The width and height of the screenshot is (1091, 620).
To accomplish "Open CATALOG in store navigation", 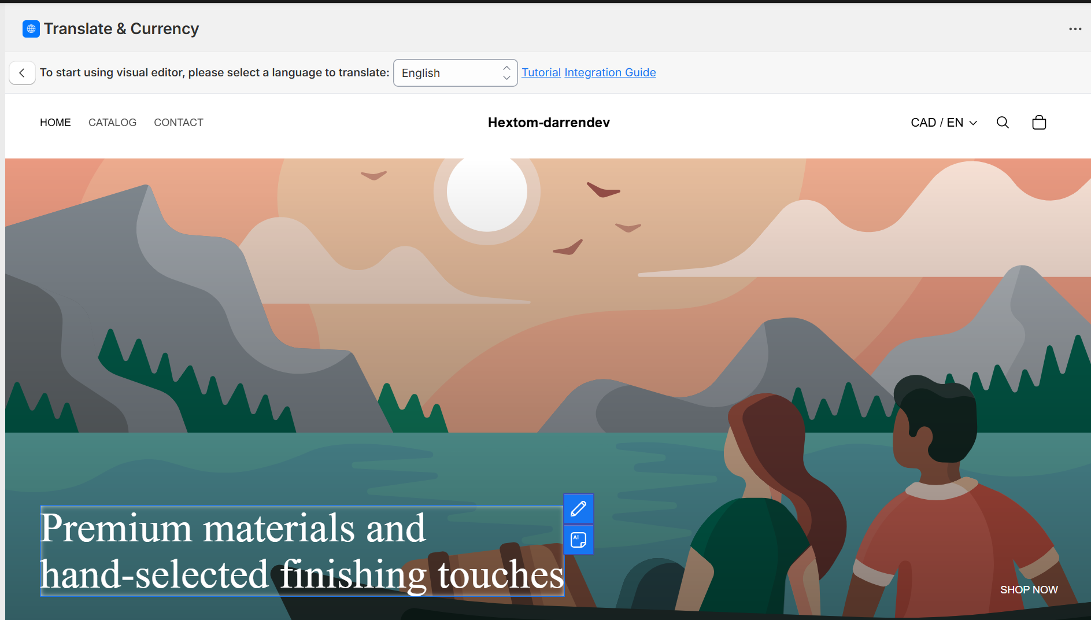I will click(112, 123).
